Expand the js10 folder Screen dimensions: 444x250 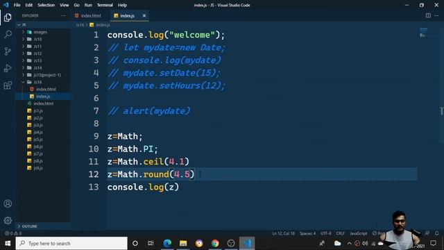coord(37,39)
